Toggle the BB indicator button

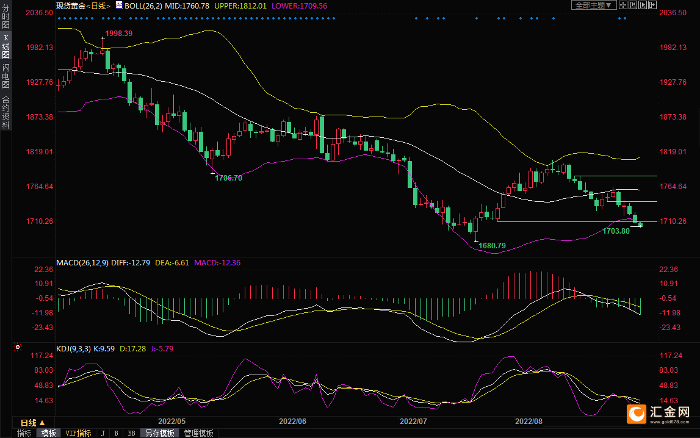click(131, 433)
